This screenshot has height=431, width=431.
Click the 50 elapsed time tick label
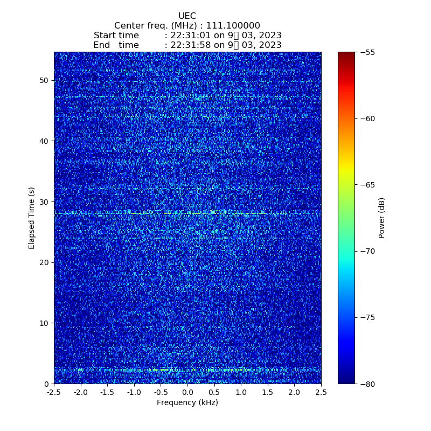click(43, 80)
